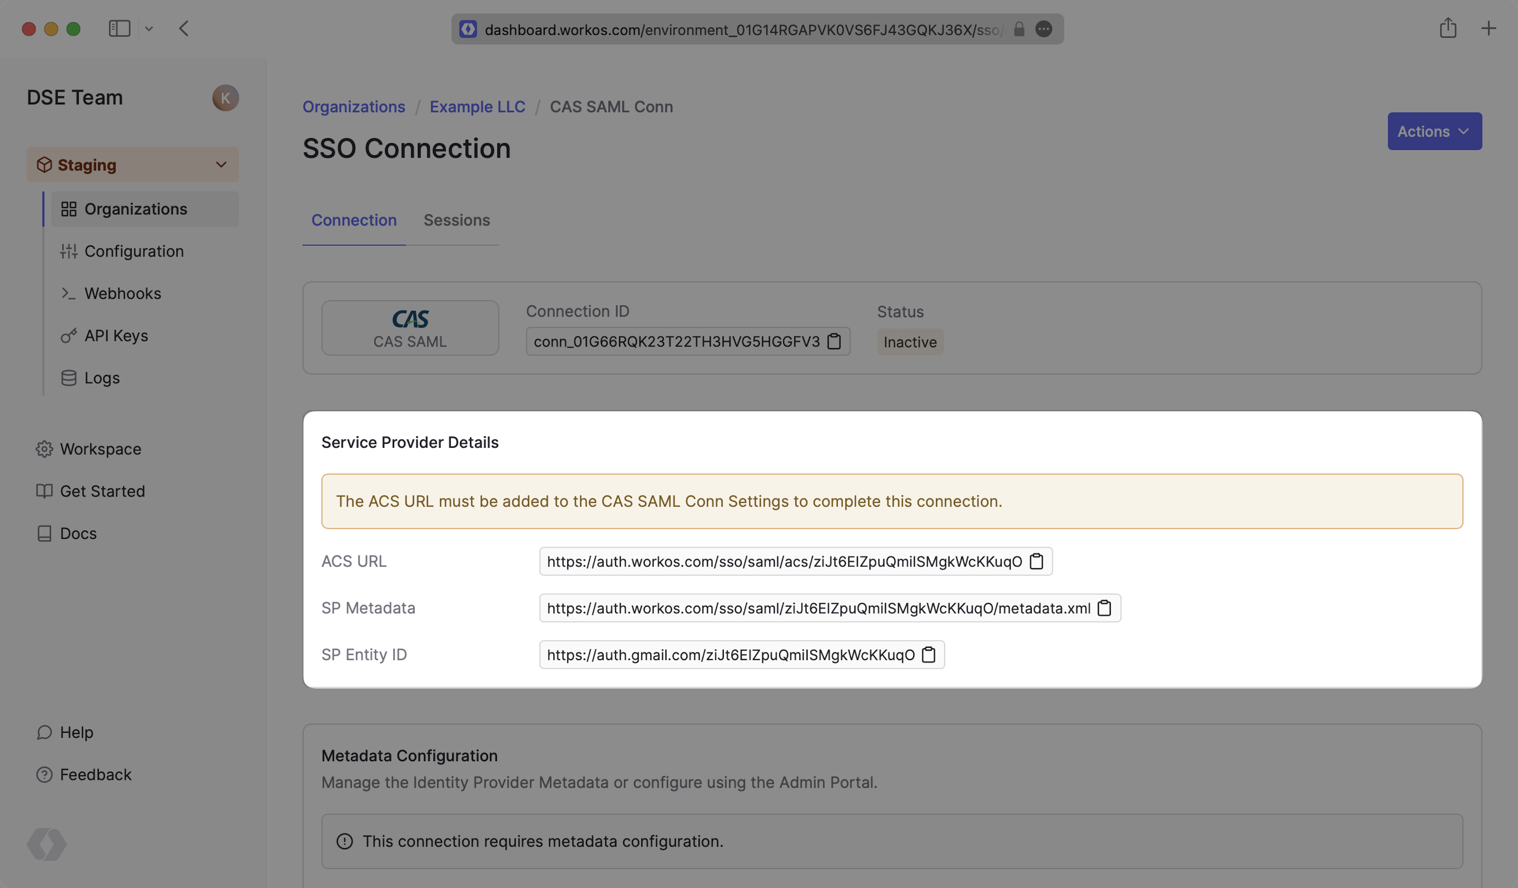Toggle the browser sidebar panel

pyautogui.click(x=119, y=28)
